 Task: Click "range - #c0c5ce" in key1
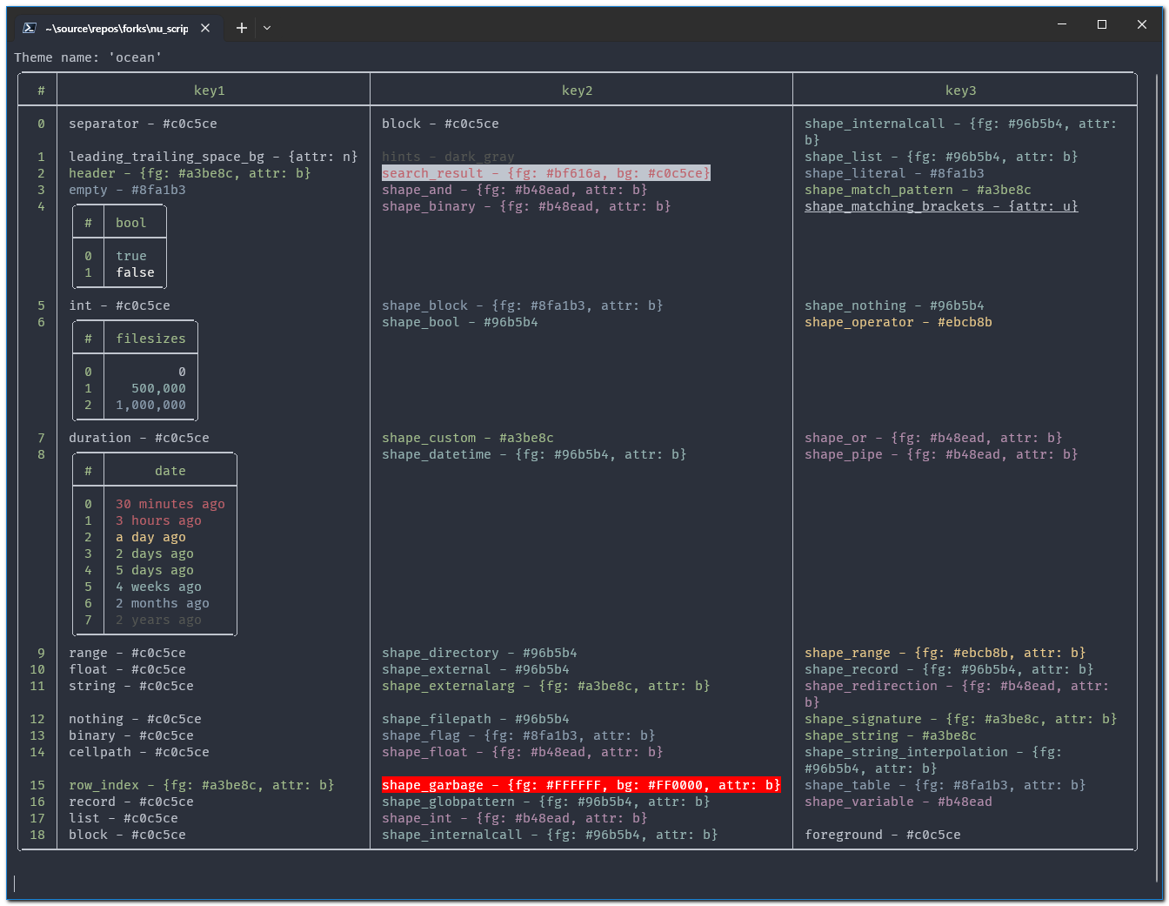point(128,653)
